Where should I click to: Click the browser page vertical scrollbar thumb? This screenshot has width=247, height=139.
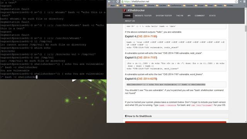click(x=246, y=29)
